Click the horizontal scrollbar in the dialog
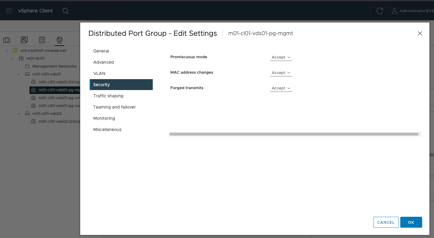The width and height of the screenshot is (434, 238). point(294,134)
